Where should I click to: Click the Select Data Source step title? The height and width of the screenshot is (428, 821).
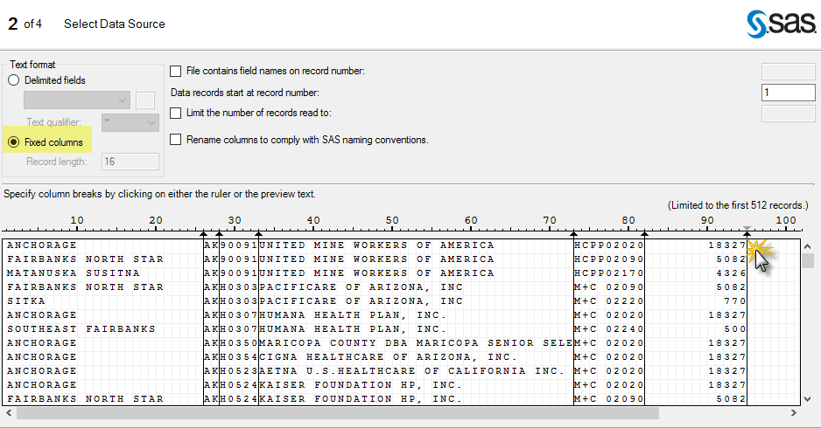point(114,24)
